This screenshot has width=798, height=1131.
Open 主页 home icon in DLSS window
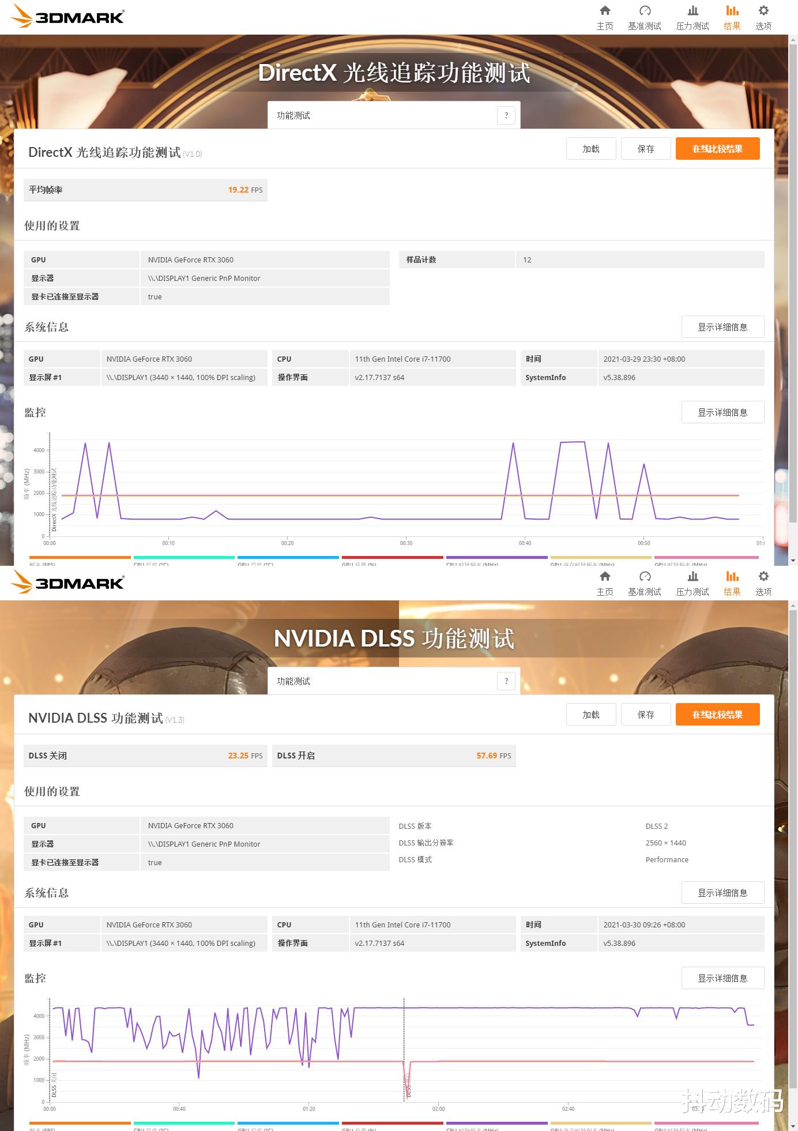(x=605, y=583)
